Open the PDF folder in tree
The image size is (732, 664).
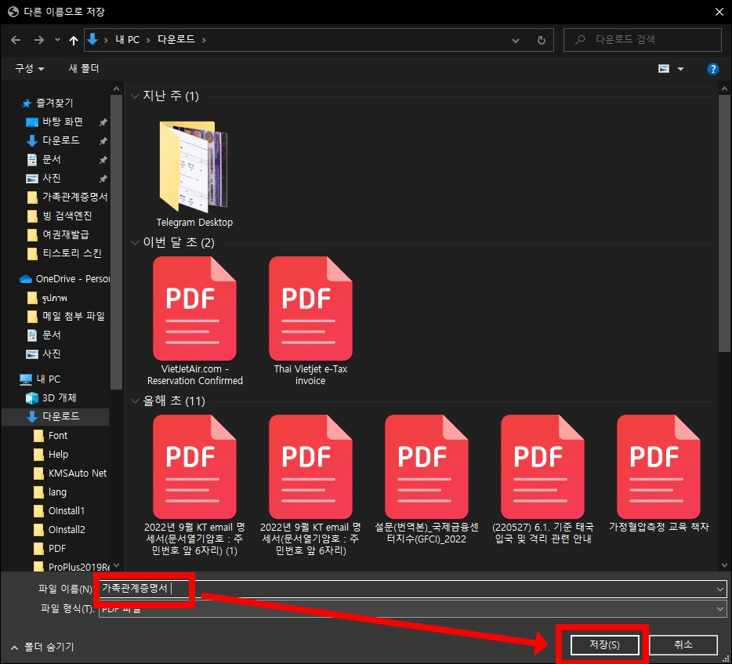(57, 548)
